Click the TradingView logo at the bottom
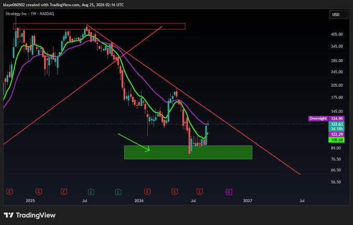353x225 pixels. tap(30, 215)
